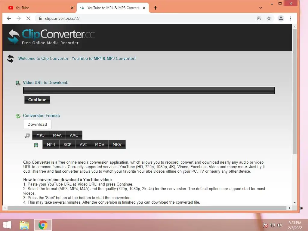Maximize the Chrome window
Viewport: 308px width, 231px height.
[x=280, y=4]
